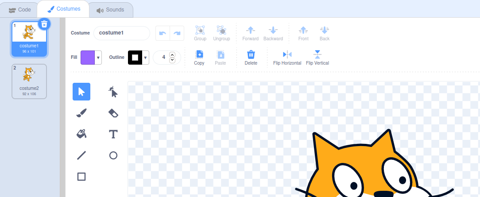
Task: Switch to the Sounds tab
Action: [111, 10]
